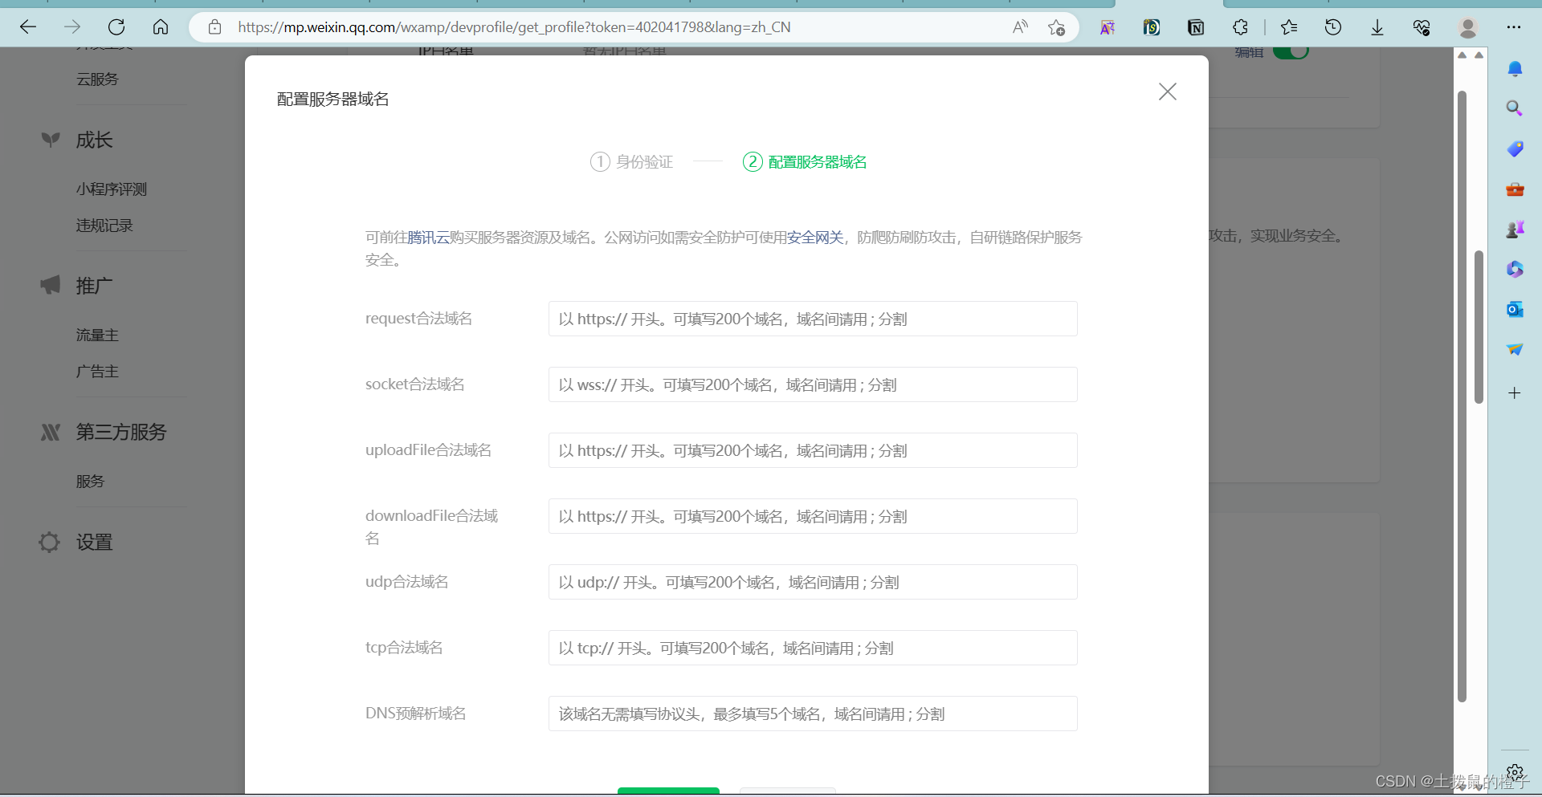Viewport: 1542px width, 797px height.
Task: Open the user profile avatar
Action: point(1468,27)
